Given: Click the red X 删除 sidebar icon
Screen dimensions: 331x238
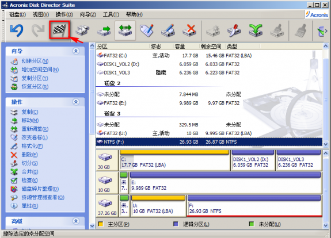Looking at the screenshot, I should pos(14,155).
